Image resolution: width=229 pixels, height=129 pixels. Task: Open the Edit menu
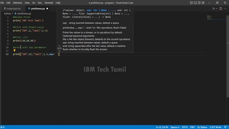pyautogui.click(x=8, y=3)
